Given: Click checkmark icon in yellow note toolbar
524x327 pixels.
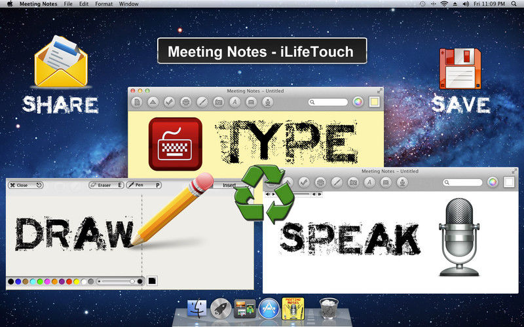Looking at the screenshot, I should (x=170, y=102).
